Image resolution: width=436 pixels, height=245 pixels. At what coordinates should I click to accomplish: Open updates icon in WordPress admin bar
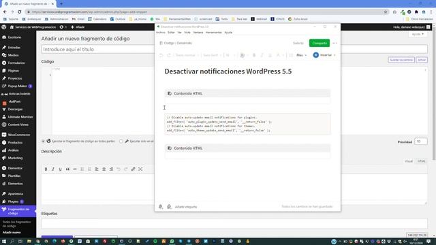63,27
